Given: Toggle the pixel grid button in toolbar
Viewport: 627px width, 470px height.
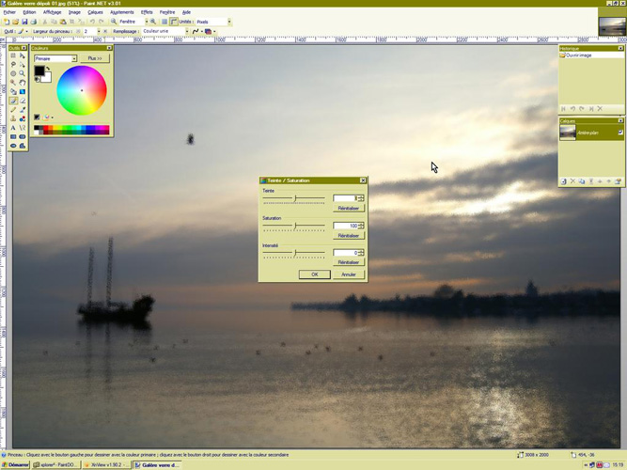Looking at the screenshot, I should coord(165,22).
